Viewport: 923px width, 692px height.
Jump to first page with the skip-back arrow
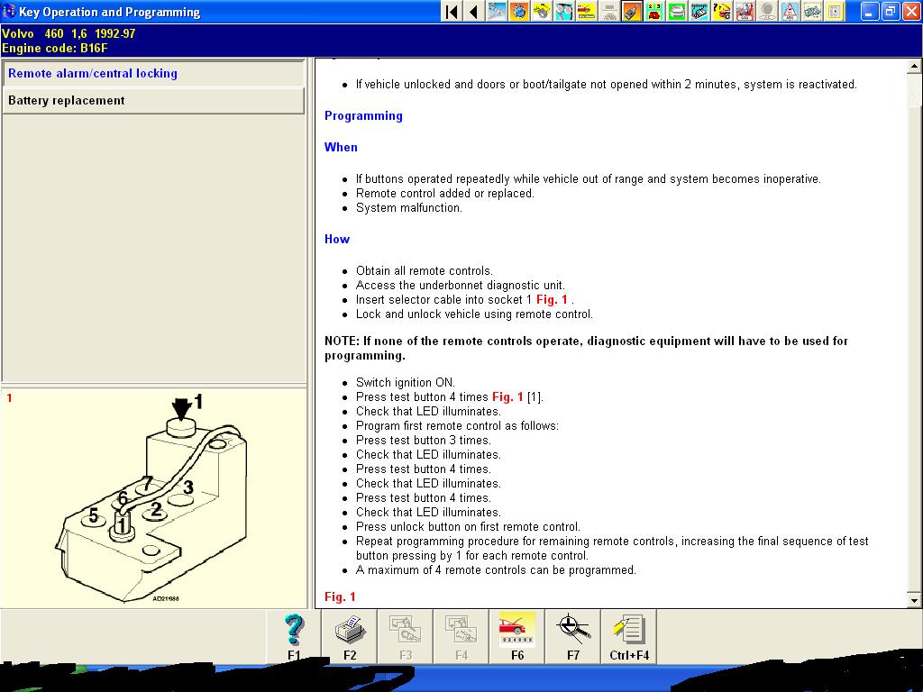pos(452,11)
